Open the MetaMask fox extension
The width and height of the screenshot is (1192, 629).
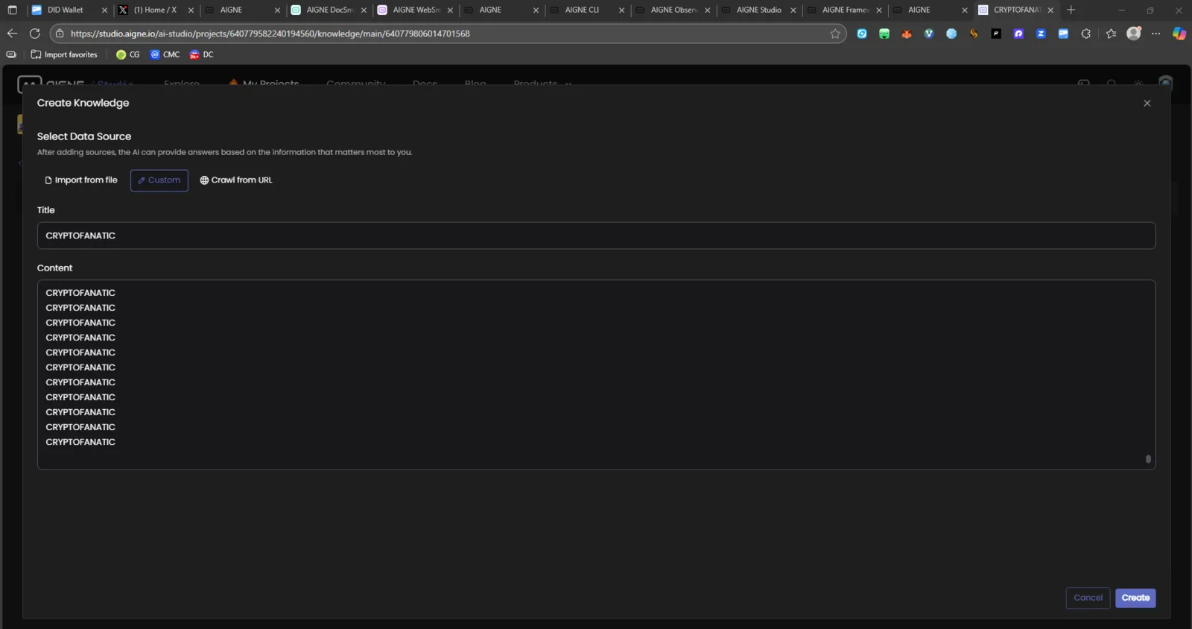(x=907, y=34)
